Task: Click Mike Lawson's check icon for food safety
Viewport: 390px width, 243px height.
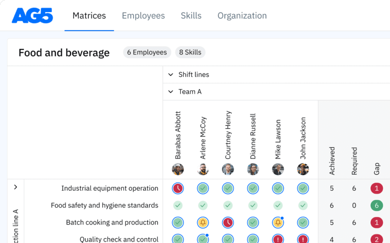Action: (278, 205)
